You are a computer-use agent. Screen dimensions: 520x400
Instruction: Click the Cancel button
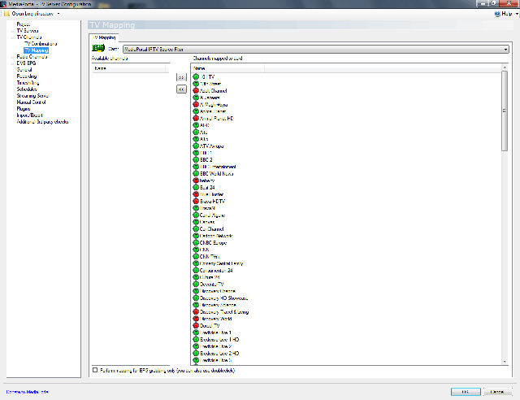pos(497,392)
